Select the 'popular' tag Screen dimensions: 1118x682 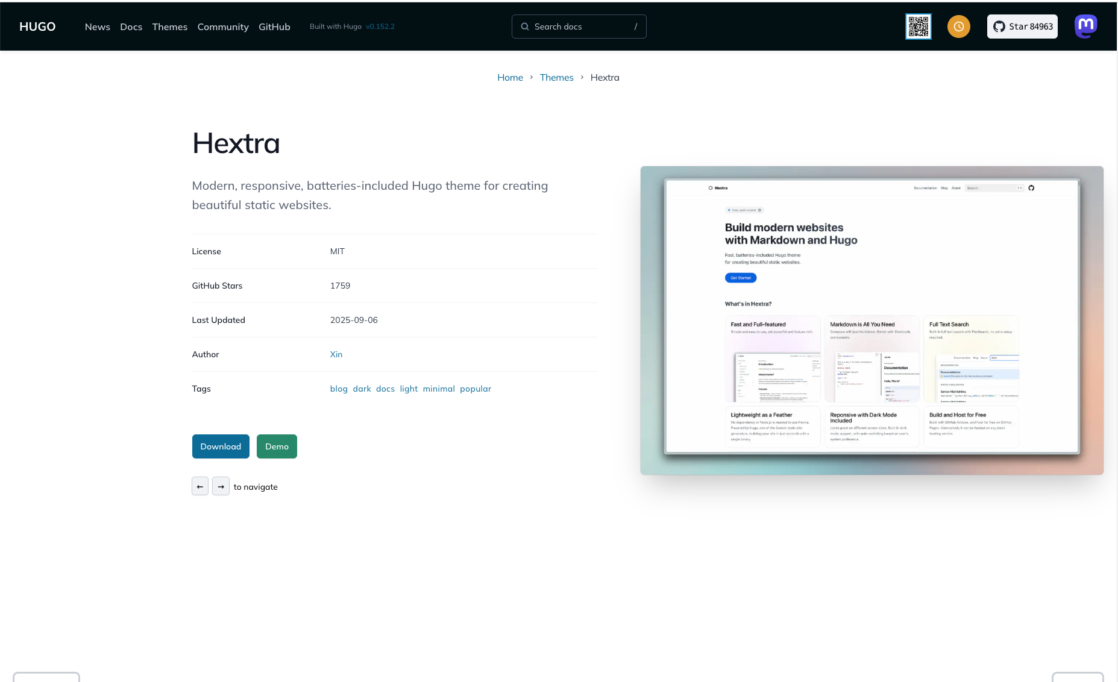click(x=475, y=389)
